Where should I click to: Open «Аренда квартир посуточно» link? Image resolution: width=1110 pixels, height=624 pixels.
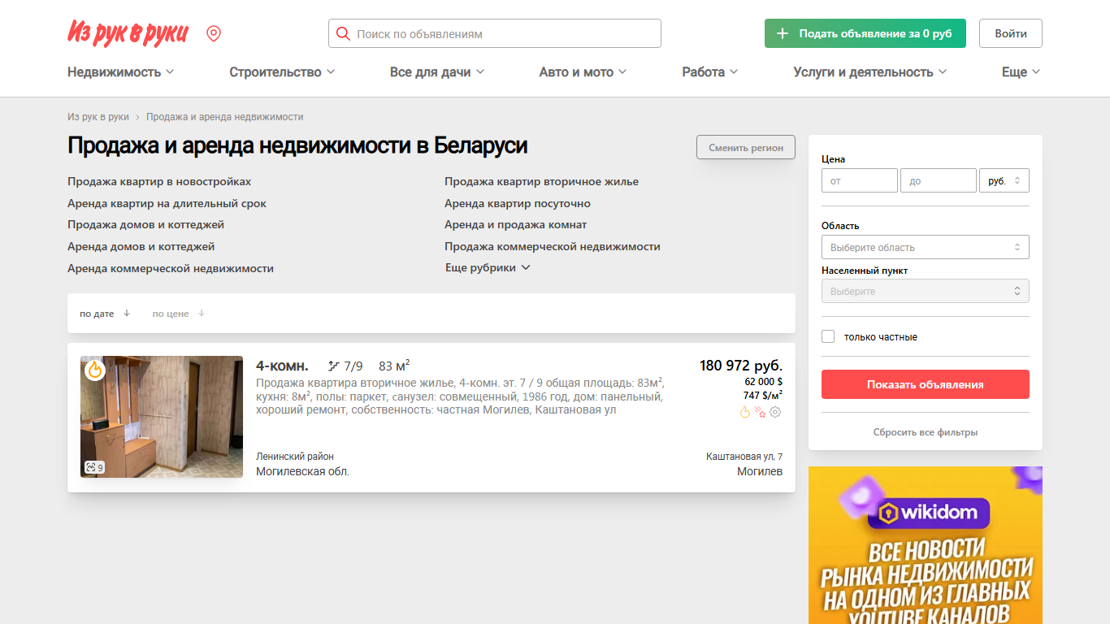tap(518, 203)
